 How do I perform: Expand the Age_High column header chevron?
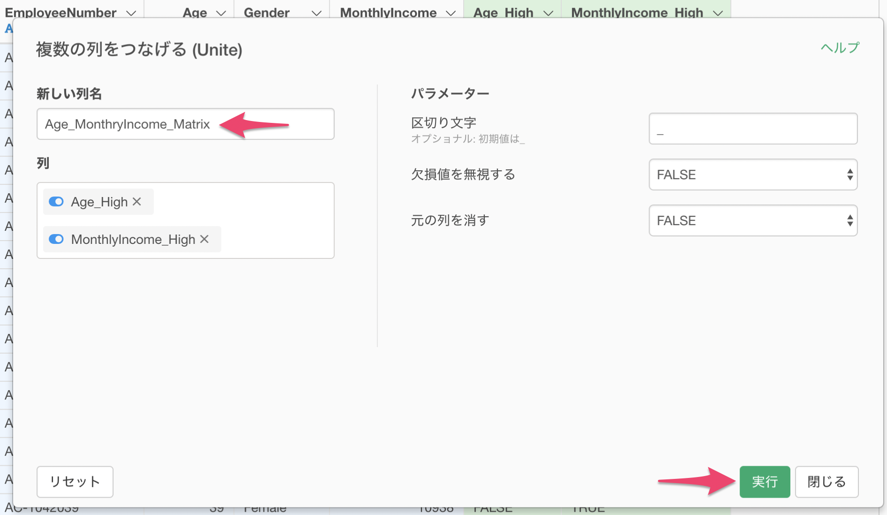coord(548,13)
